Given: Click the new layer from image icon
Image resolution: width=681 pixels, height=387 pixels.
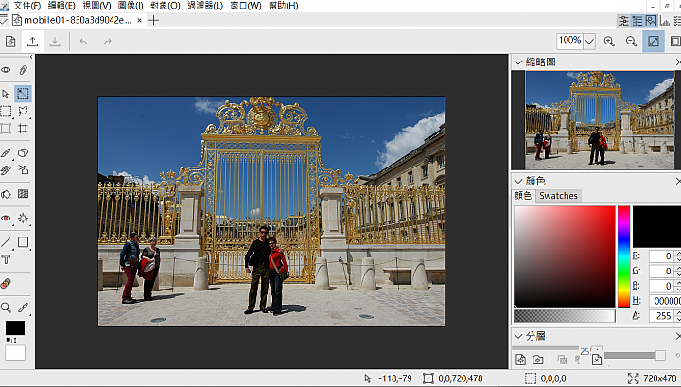Looking at the screenshot, I should point(537,360).
